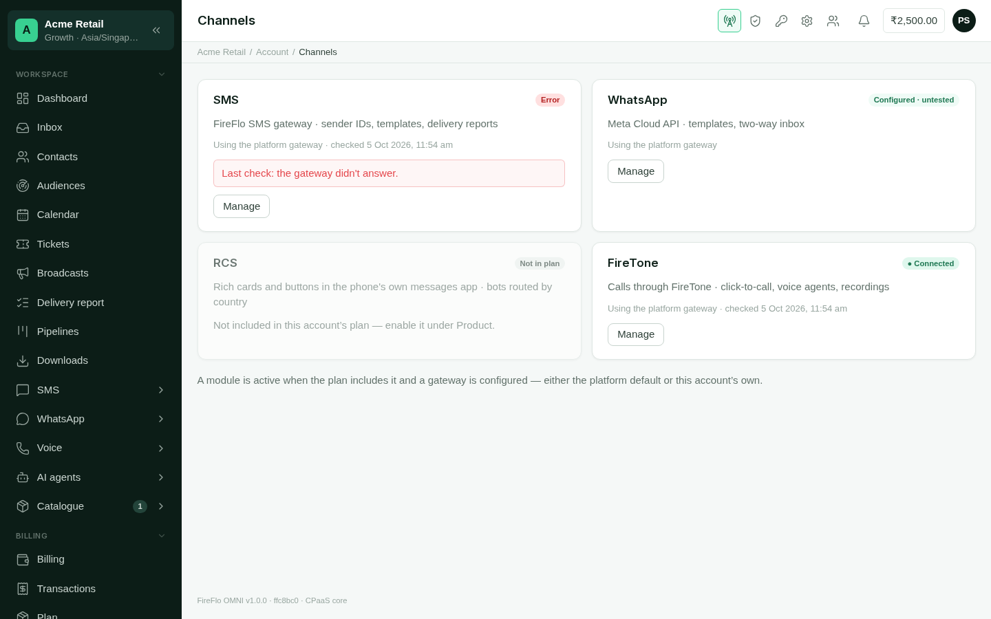991x619 pixels.
Task: Click the Configured · untested badge
Action: coord(914,100)
